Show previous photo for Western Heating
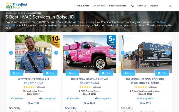The height and width of the screenshot is (112, 179). pos(11,53)
